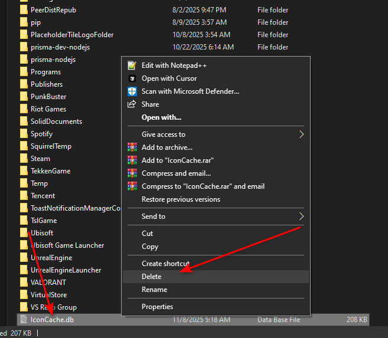The image size is (388, 338).
Task: Select the VirtualStore folder name
Action: coord(49,295)
